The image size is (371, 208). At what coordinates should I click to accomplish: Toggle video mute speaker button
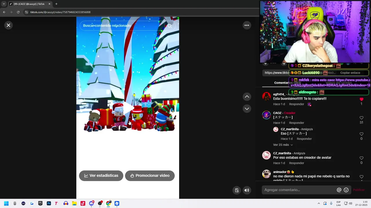[x=247, y=190]
